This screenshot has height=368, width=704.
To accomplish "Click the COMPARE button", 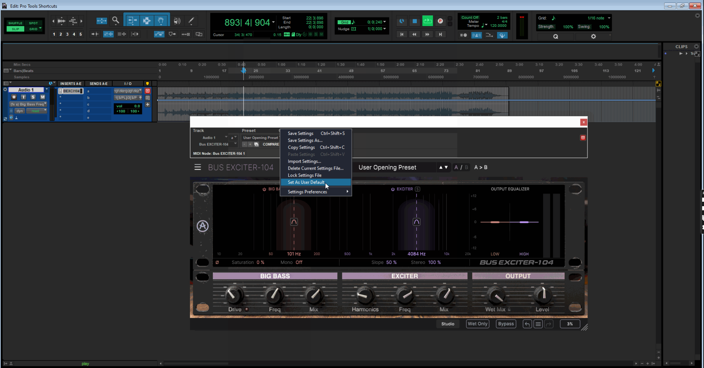I will (271, 144).
